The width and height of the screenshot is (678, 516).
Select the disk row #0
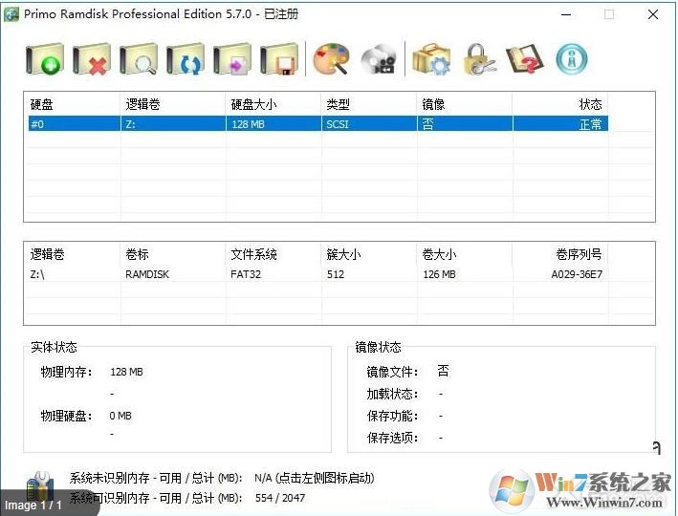[x=318, y=124]
